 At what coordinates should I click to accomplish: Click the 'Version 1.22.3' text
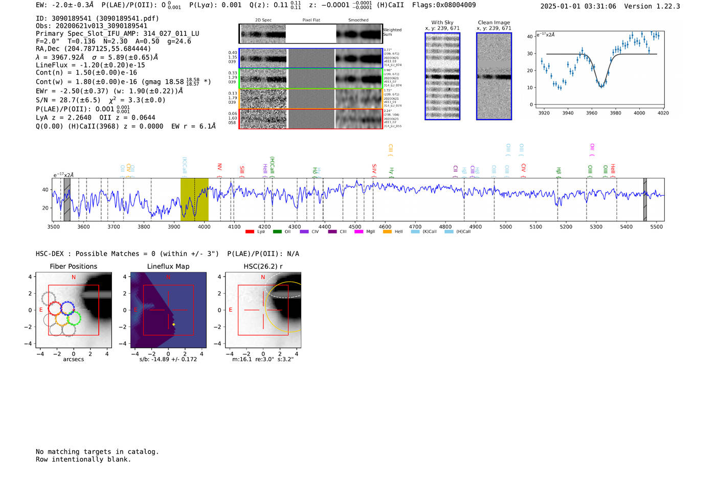652,7
